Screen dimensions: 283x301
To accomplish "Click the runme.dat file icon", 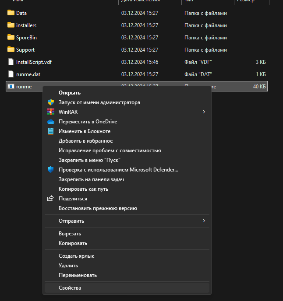I will pyautogui.click(x=11, y=74).
